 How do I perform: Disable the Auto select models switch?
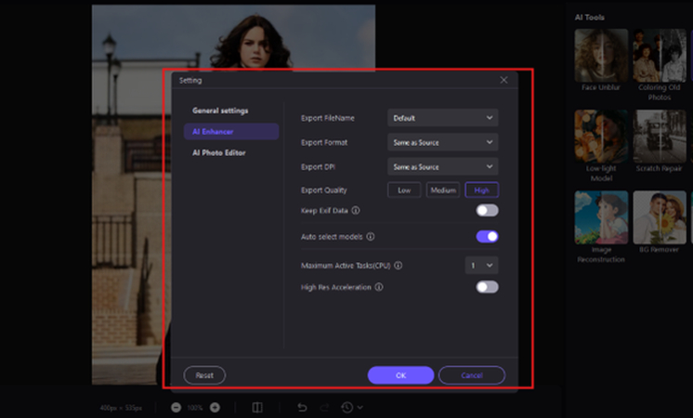487,236
